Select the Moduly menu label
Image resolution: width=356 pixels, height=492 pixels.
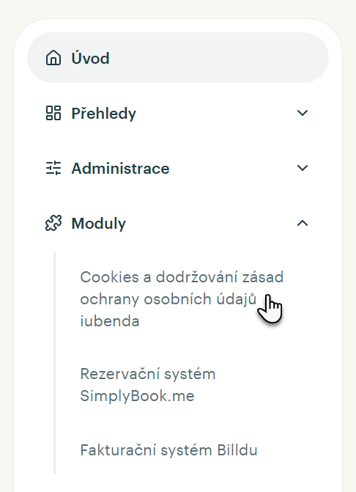pyautogui.click(x=99, y=224)
